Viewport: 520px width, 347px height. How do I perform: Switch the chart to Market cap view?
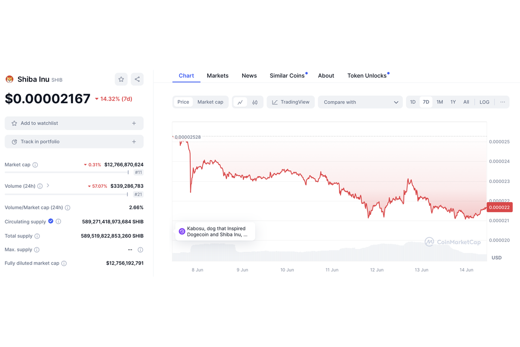[x=210, y=101]
